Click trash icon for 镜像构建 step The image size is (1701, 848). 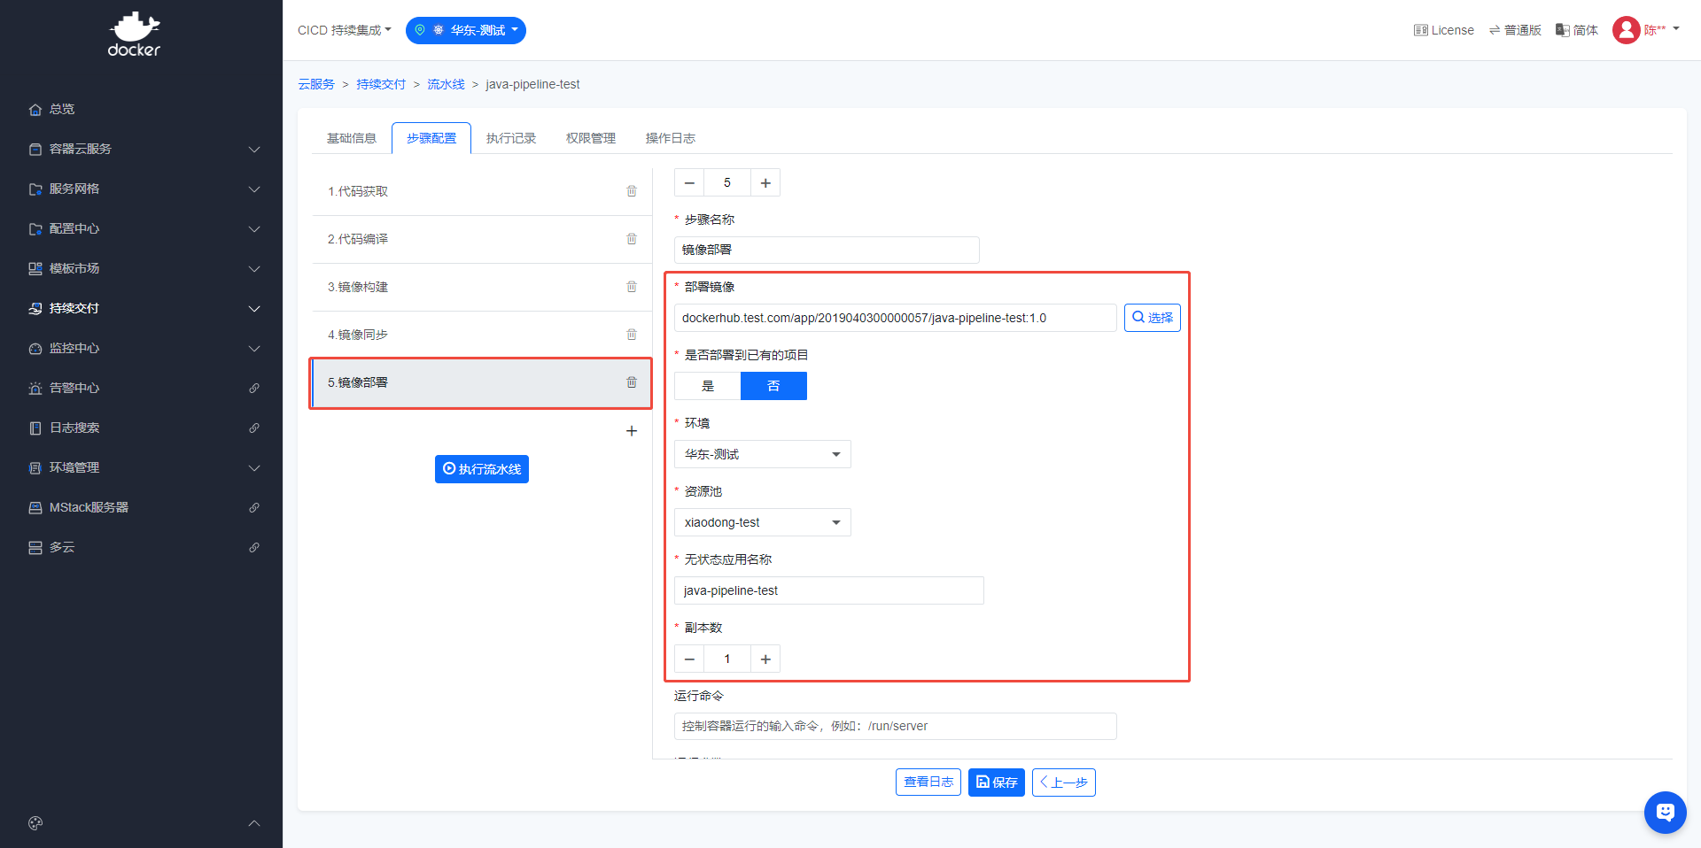pos(632,287)
